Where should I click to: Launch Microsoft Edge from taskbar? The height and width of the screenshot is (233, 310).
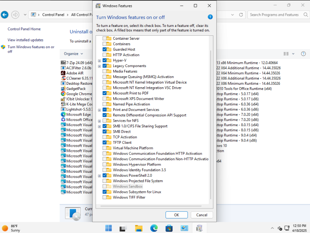pyautogui.click(x=154, y=228)
